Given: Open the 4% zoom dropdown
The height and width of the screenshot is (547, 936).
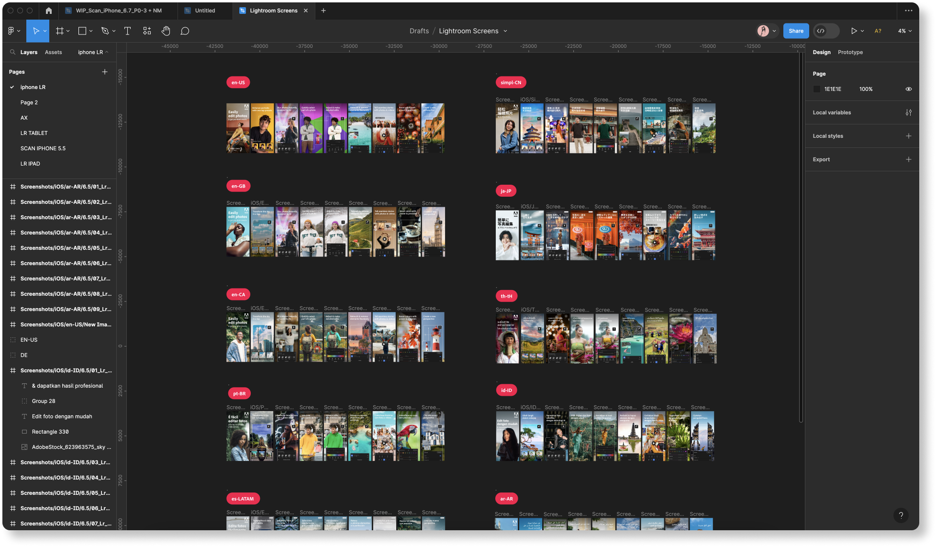Looking at the screenshot, I should [x=904, y=31].
